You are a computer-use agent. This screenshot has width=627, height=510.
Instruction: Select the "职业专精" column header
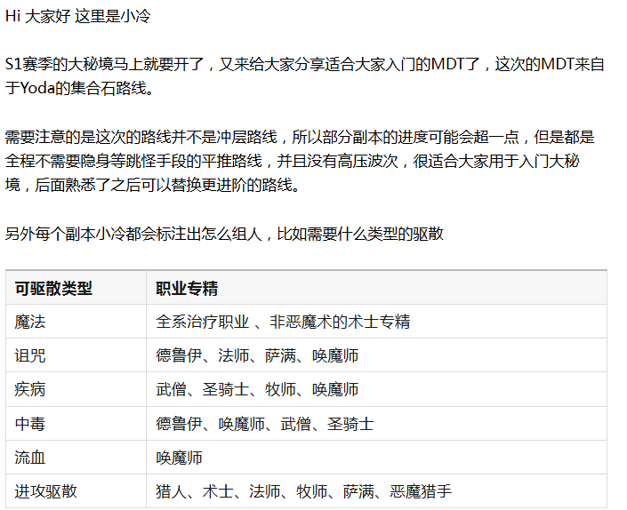click(187, 289)
